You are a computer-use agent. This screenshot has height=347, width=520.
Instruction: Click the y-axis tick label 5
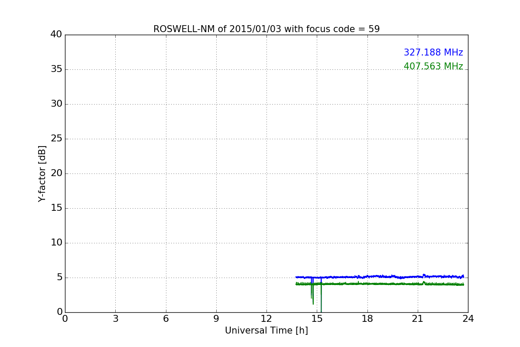(x=59, y=278)
